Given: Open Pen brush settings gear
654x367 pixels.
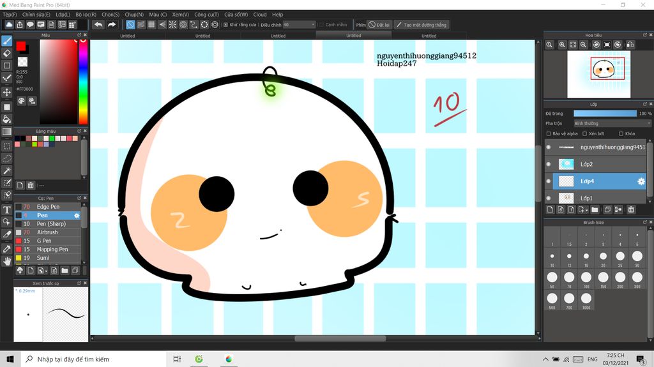Looking at the screenshot, I should 77,216.
